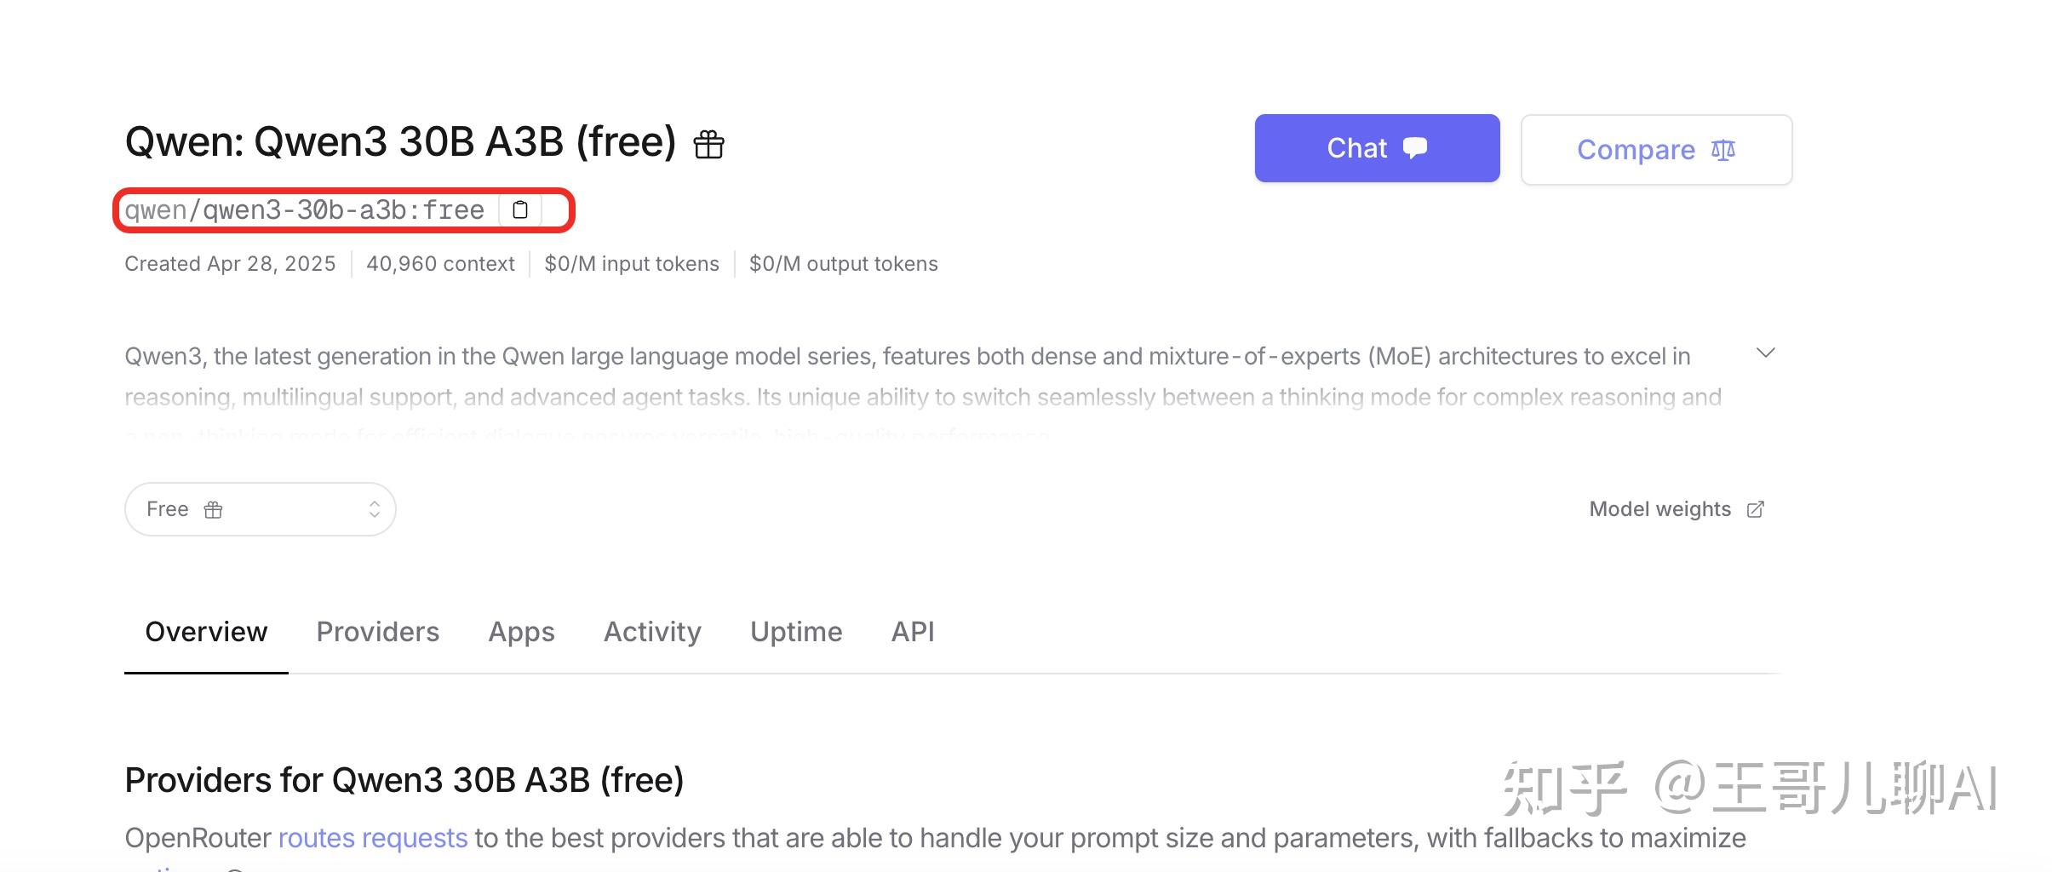Screen dimensions: 2052x872
Task: Switch to the Providers tab
Action: [377, 632]
